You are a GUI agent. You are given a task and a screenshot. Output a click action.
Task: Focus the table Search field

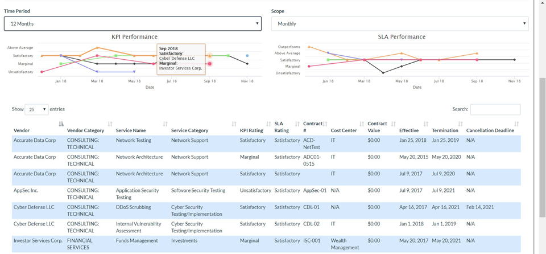(495, 109)
